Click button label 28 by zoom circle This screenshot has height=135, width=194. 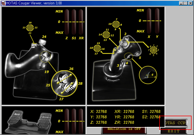coord(80,84)
